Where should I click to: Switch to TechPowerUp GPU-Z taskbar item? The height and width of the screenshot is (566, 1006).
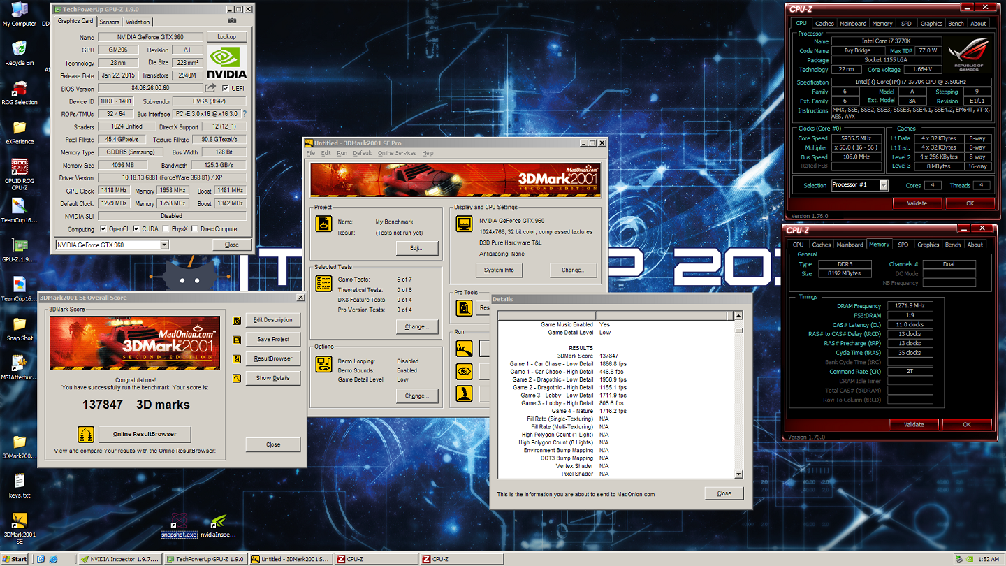click(206, 559)
